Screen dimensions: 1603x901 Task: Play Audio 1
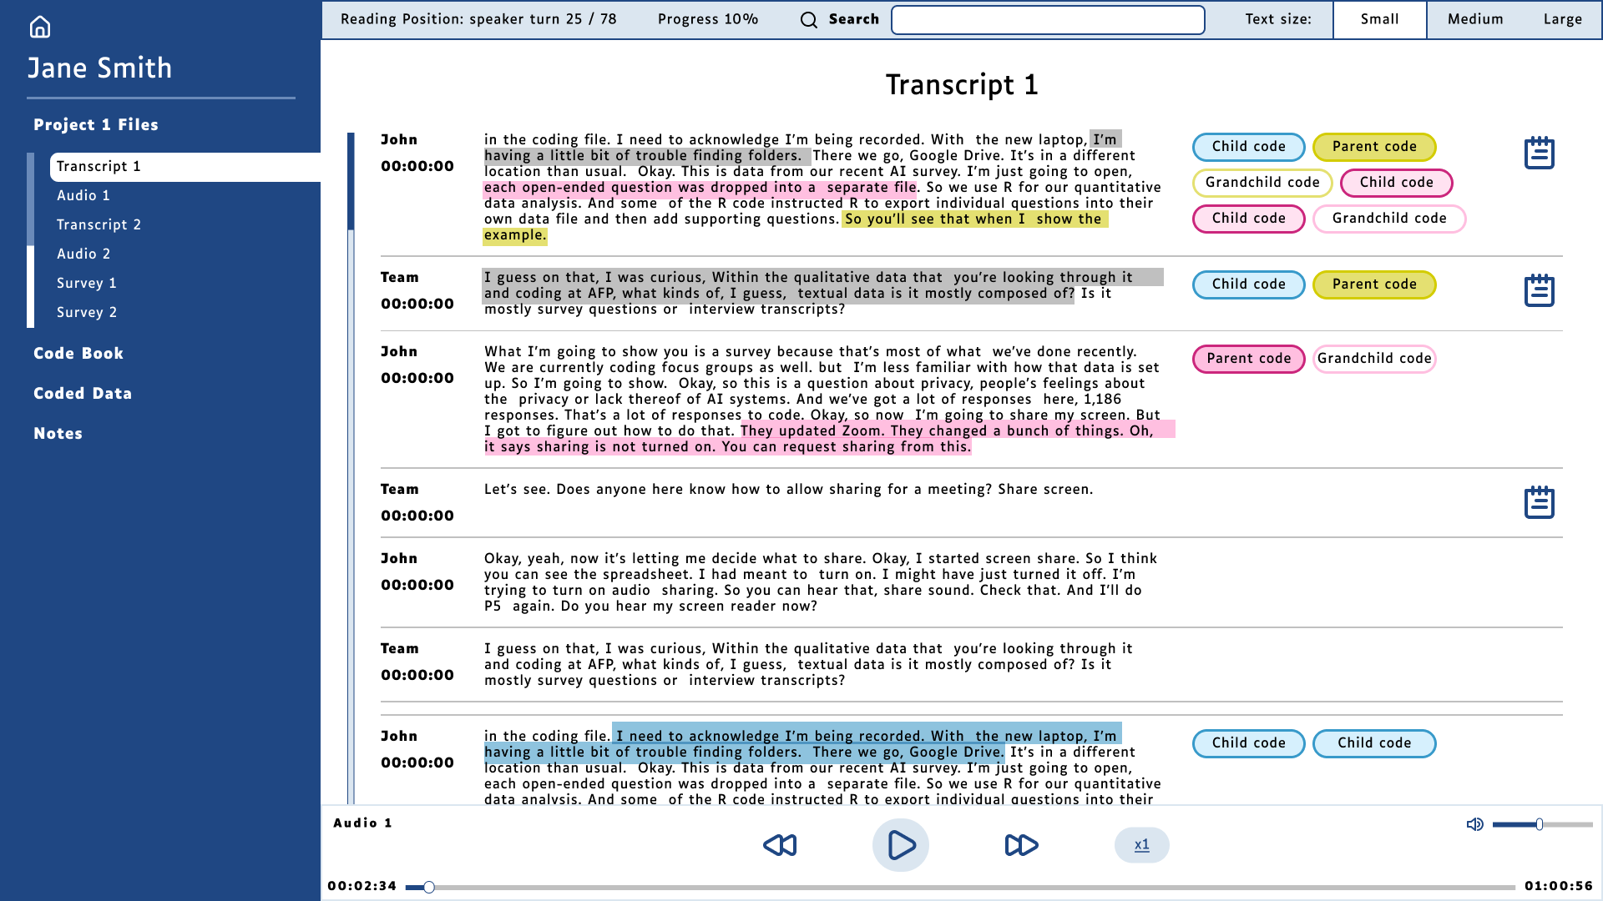pos(901,845)
